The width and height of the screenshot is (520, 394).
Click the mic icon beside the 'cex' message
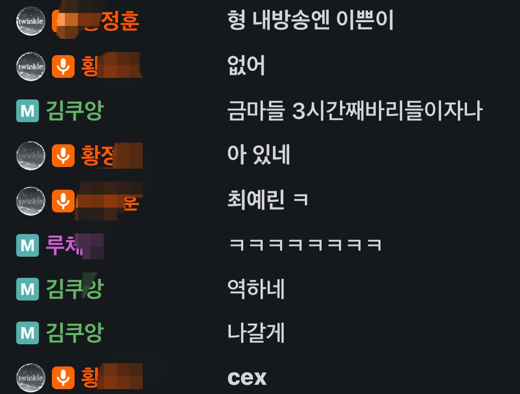(63, 378)
